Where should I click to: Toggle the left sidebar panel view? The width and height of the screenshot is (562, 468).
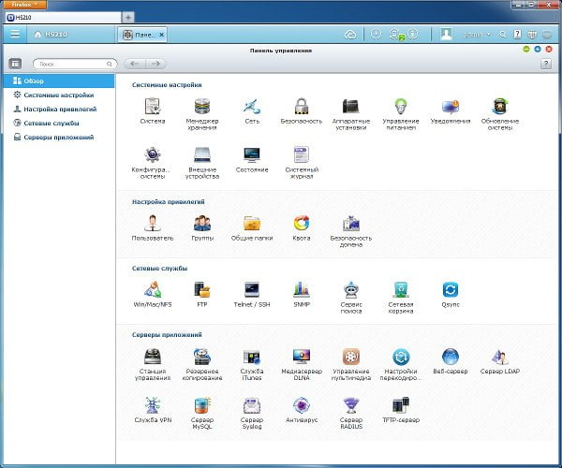coord(15,64)
